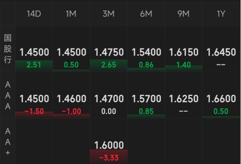Click the AA+ row label
This screenshot has height=164, width=241.
coord(8,142)
